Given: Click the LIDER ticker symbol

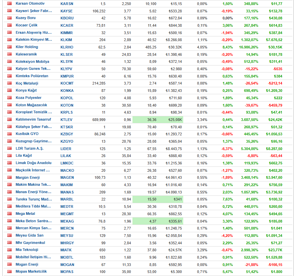Looking at the screenshot, I should pos(66,149).
